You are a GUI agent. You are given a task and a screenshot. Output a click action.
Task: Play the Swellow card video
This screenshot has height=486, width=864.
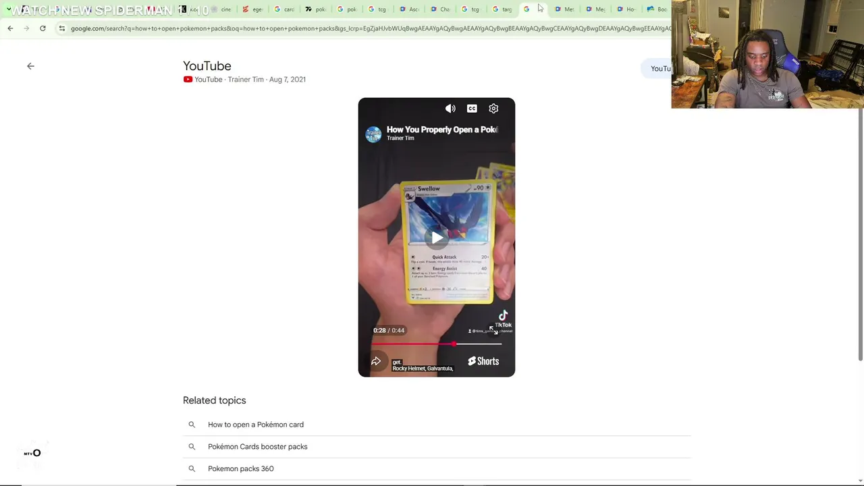(437, 238)
